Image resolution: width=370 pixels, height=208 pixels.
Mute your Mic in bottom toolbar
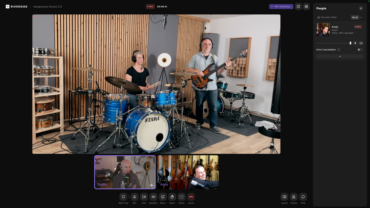pyautogui.click(x=134, y=197)
